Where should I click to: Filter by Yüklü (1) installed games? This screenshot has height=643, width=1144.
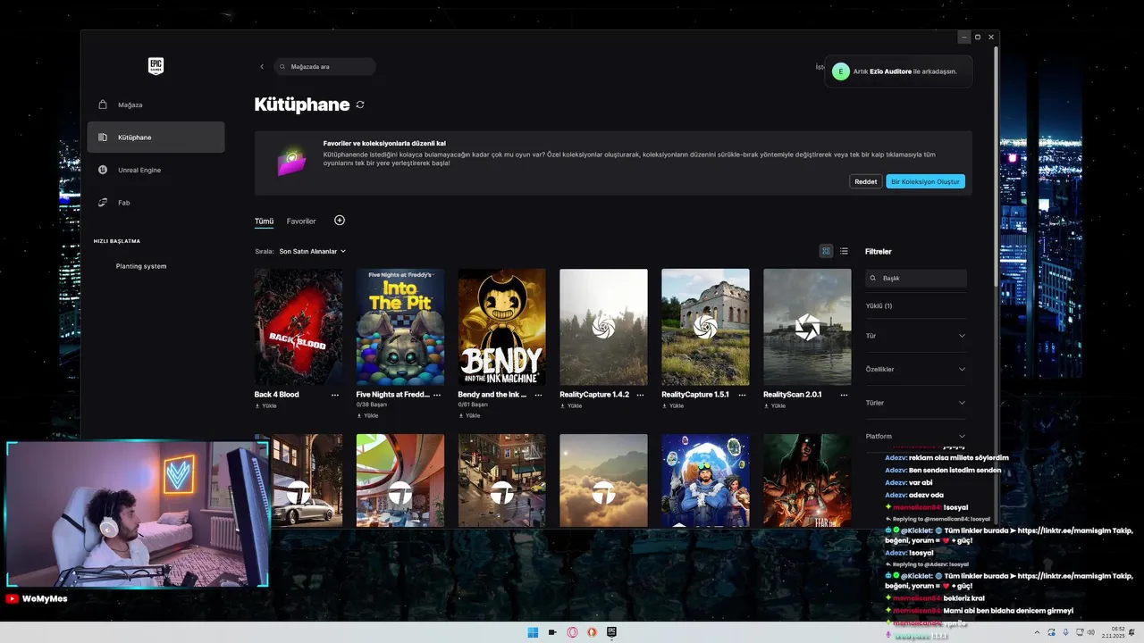tap(879, 306)
